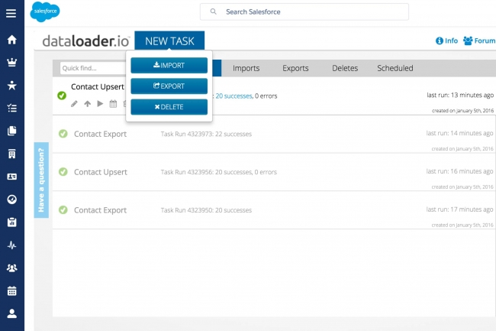Go to Home from the sidebar

coord(11,40)
